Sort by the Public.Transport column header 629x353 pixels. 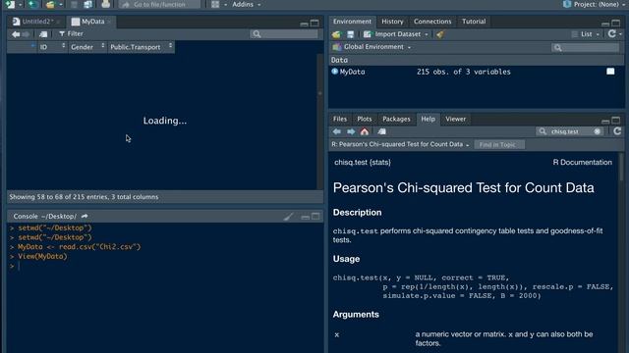pyautogui.click(x=141, y=47)
